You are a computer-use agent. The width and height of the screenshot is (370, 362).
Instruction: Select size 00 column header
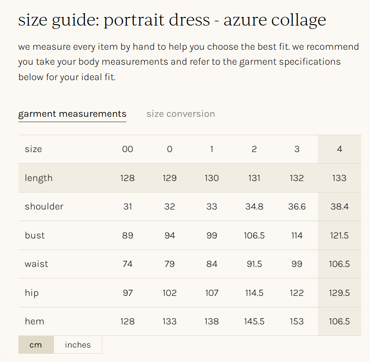click(127, 149)
